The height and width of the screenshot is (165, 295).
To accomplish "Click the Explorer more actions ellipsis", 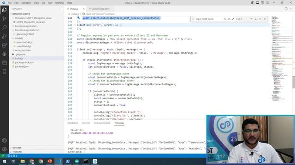I will point(60,9).
